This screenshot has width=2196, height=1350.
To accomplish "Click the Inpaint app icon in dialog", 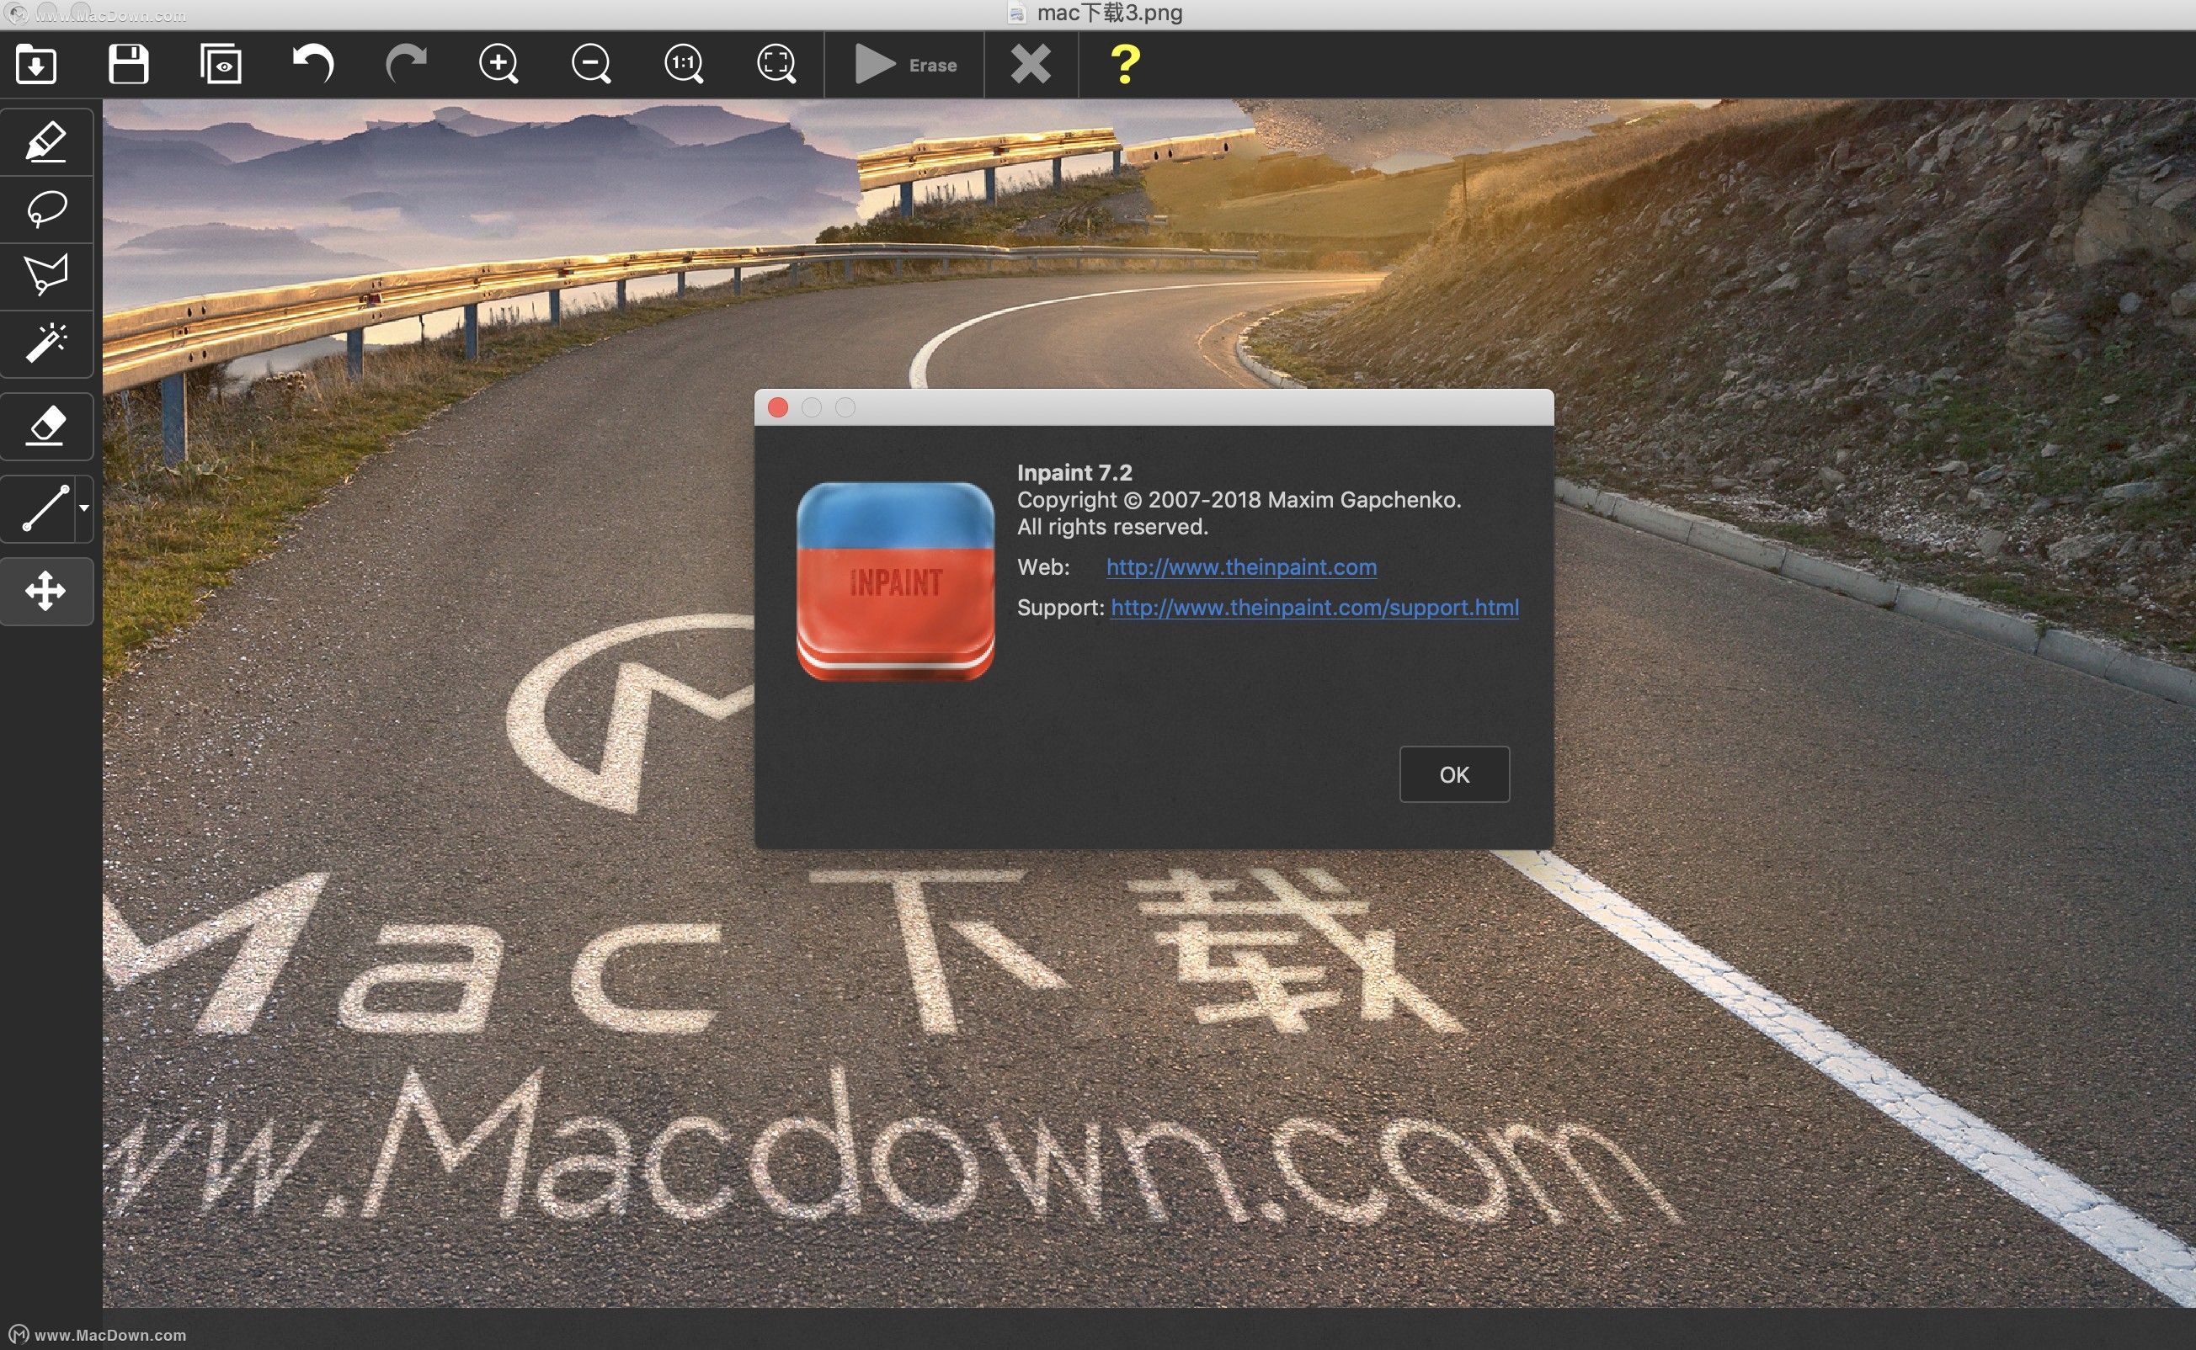I will point(895,582).
